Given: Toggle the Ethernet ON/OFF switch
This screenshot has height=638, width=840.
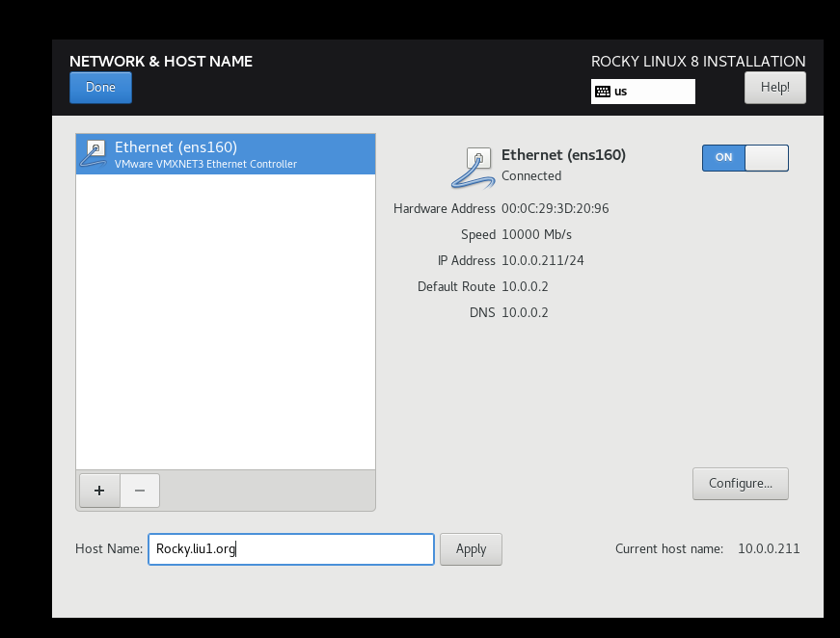Looking at the screenshot, I should tap(745, 158).
